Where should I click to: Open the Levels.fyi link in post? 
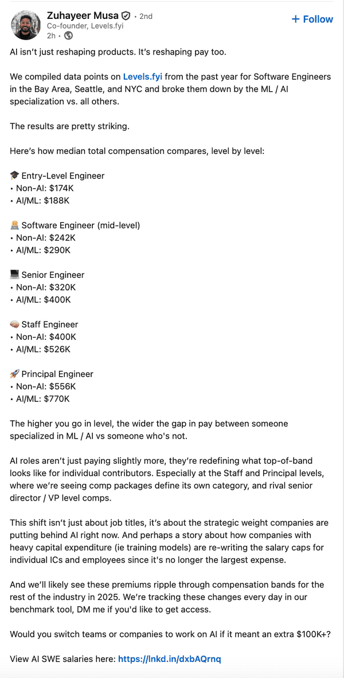point(142,76)
